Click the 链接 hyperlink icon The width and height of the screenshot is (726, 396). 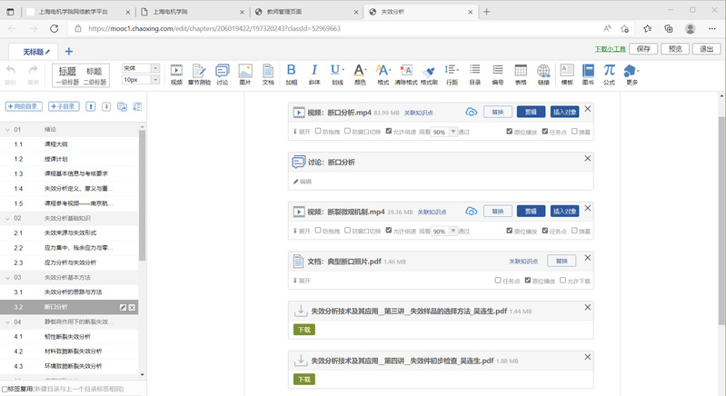tap(543, 74)
